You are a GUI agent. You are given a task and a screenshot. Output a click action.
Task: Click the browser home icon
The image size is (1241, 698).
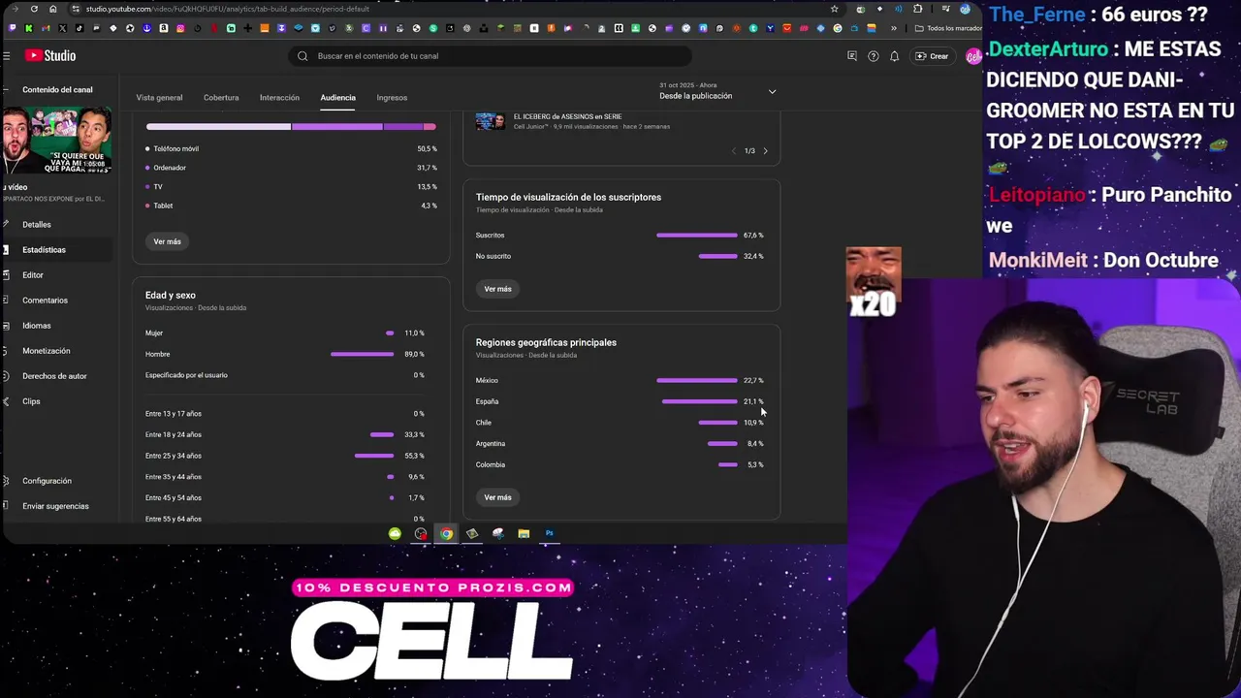52,9
